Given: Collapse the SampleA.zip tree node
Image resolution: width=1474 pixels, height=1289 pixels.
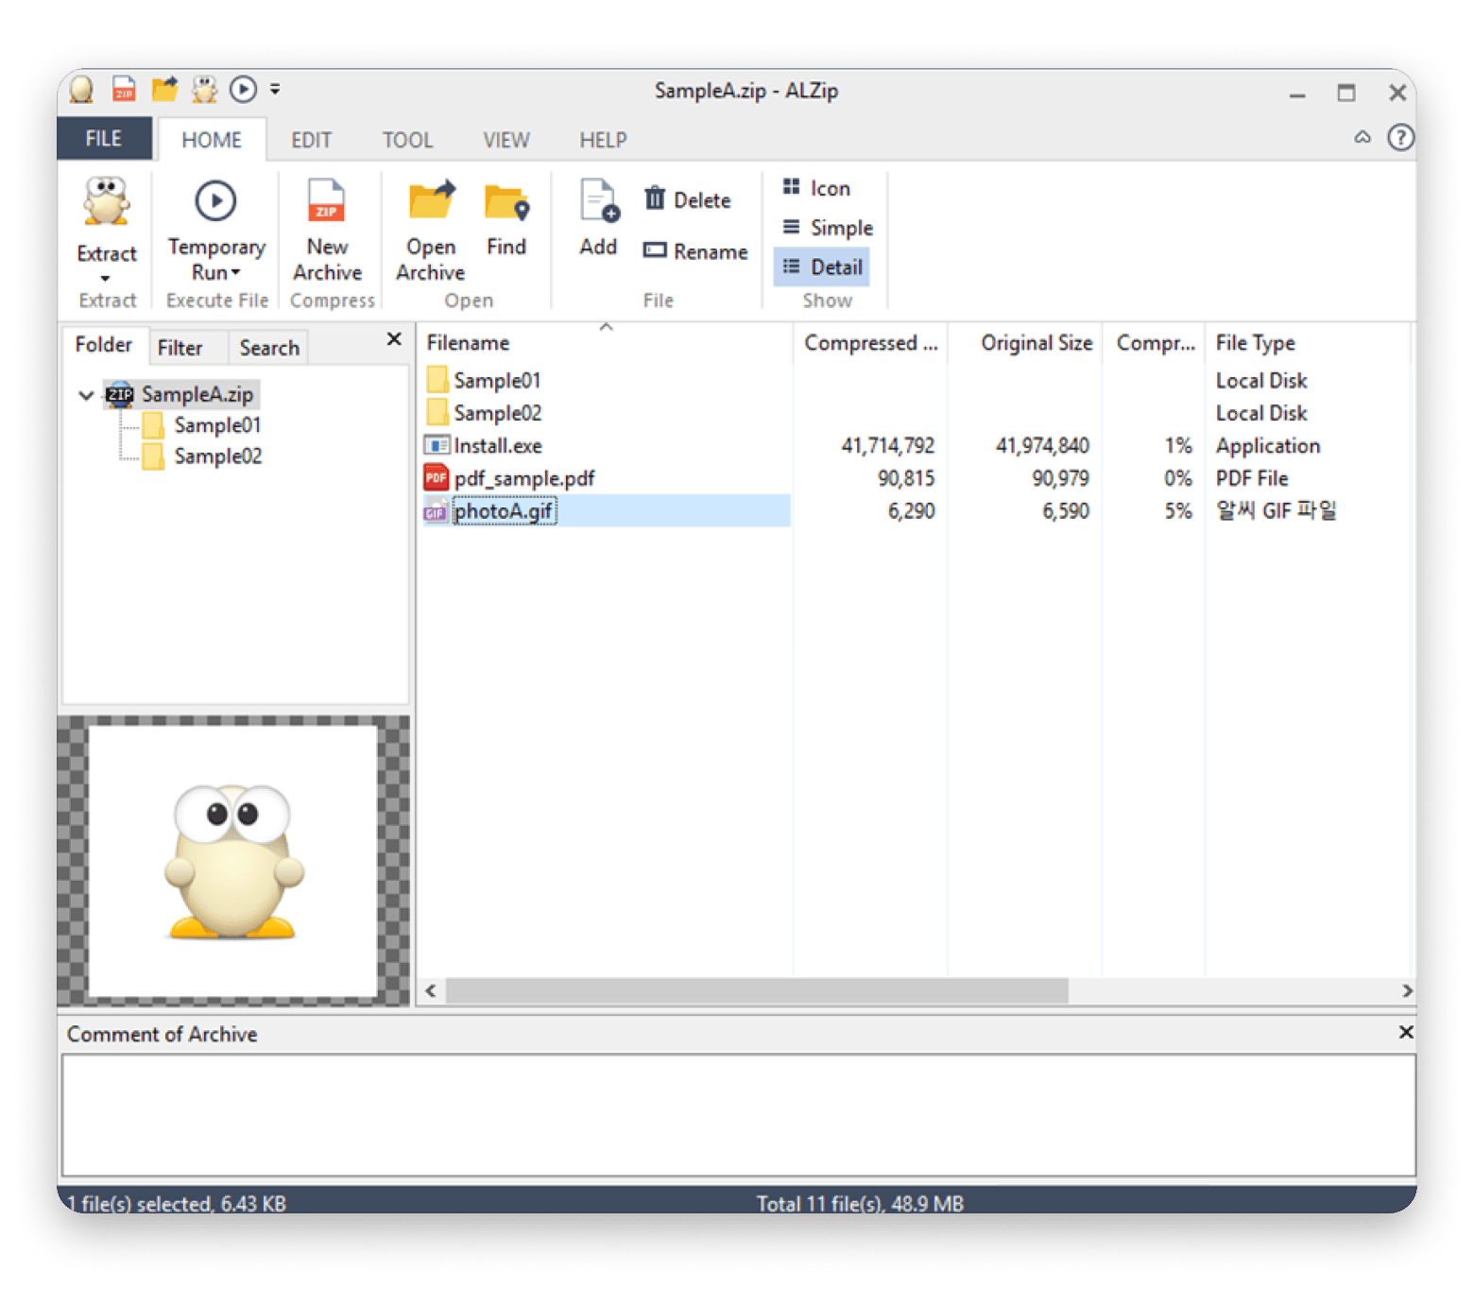Looking at the screenshot, I should tap(86, 395).
